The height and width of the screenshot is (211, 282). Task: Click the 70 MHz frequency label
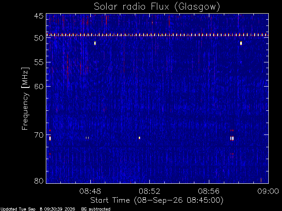[39, 135]
